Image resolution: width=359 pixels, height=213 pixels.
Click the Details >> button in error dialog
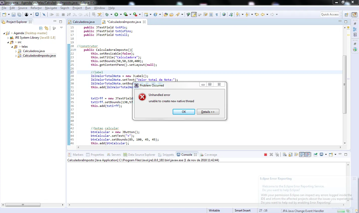coord(208,112)
